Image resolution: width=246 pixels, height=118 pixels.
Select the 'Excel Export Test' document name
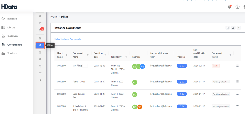click(x=79, y=96)
